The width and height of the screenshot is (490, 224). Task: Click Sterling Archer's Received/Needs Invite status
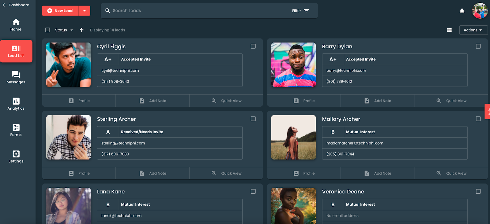pos(142,132)
